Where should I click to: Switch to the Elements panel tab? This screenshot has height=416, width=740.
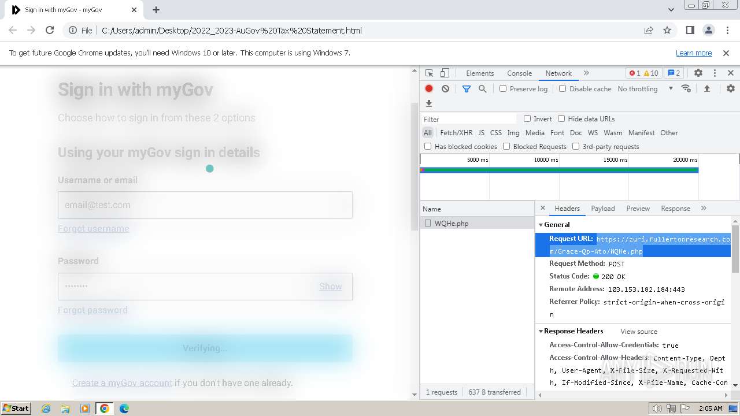click(480, 73)
